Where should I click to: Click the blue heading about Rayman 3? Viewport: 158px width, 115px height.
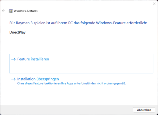coord(78,23)
